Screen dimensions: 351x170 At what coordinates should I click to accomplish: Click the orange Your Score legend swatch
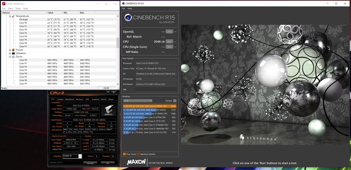(124, 154)
